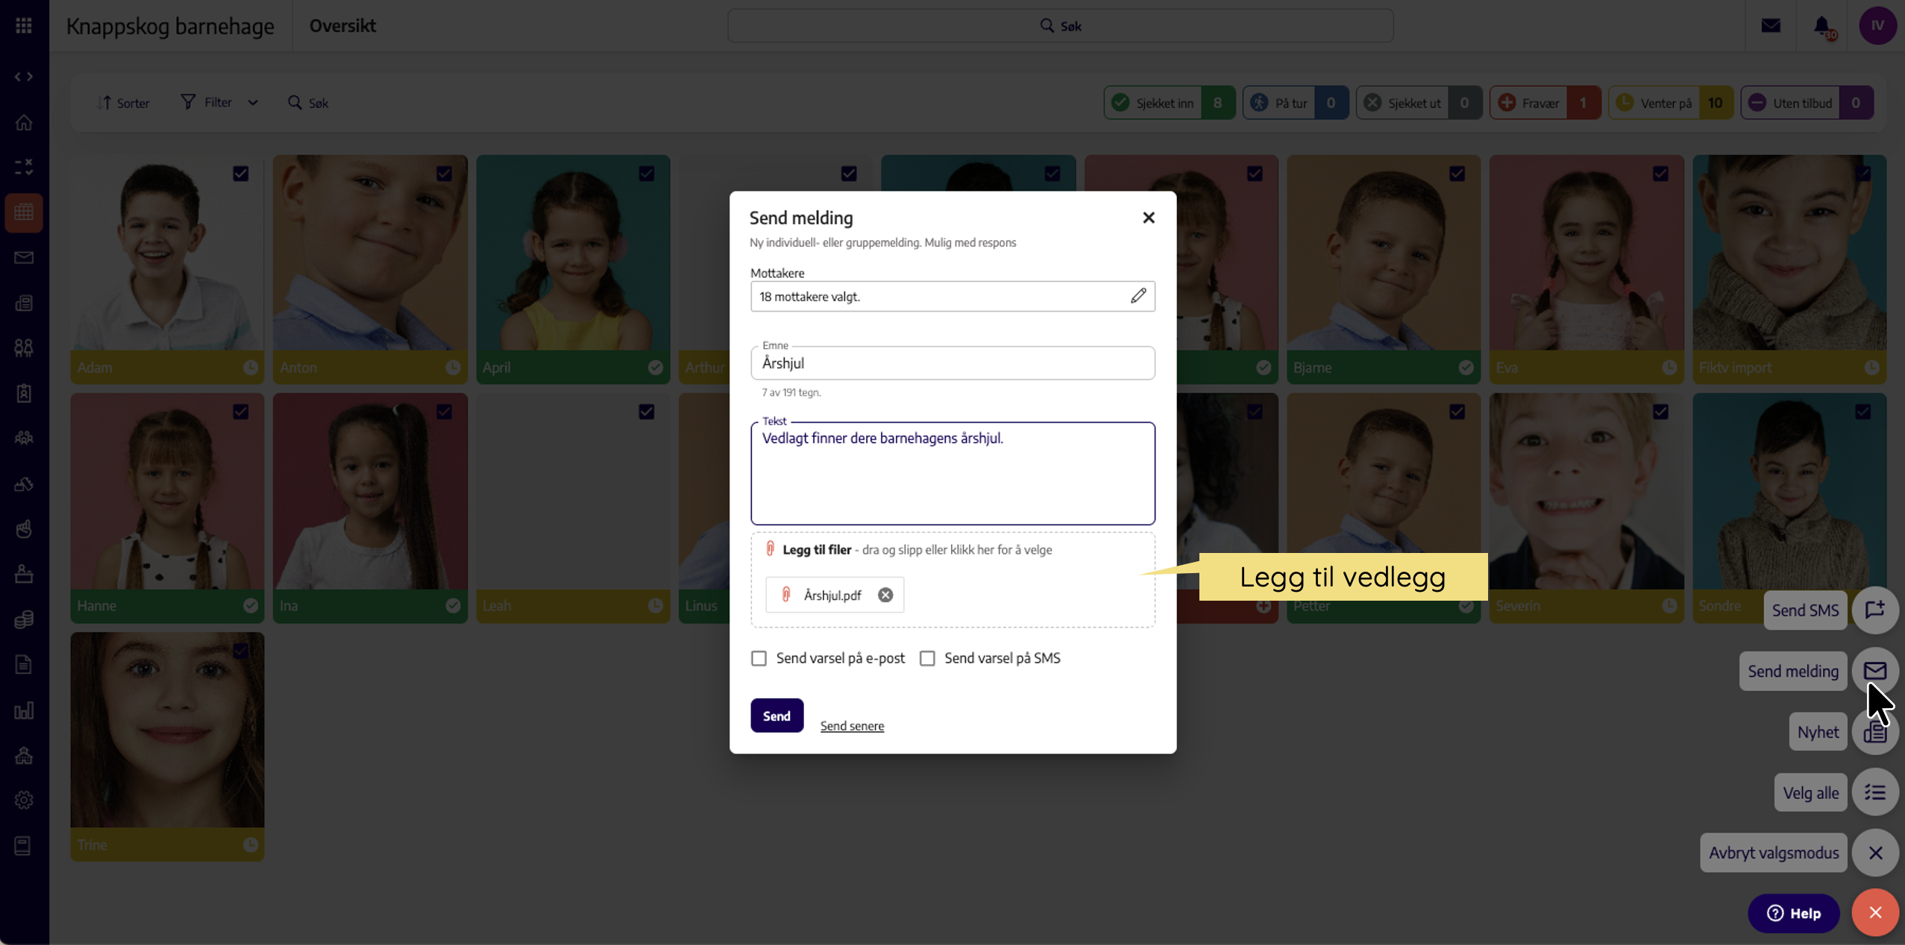Viewport: 1905px width, 945px height.
Task: Click the paperclip Legg til filer icon
Action: (x=771, y=549)
